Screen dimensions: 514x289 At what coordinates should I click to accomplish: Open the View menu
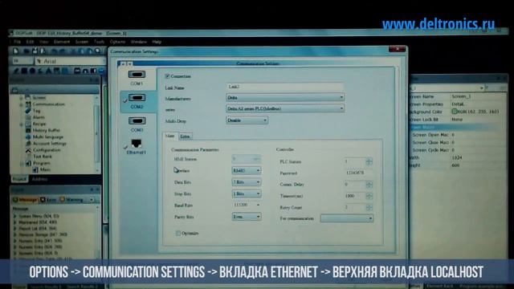pyautogui.click(x=43, y=42)
